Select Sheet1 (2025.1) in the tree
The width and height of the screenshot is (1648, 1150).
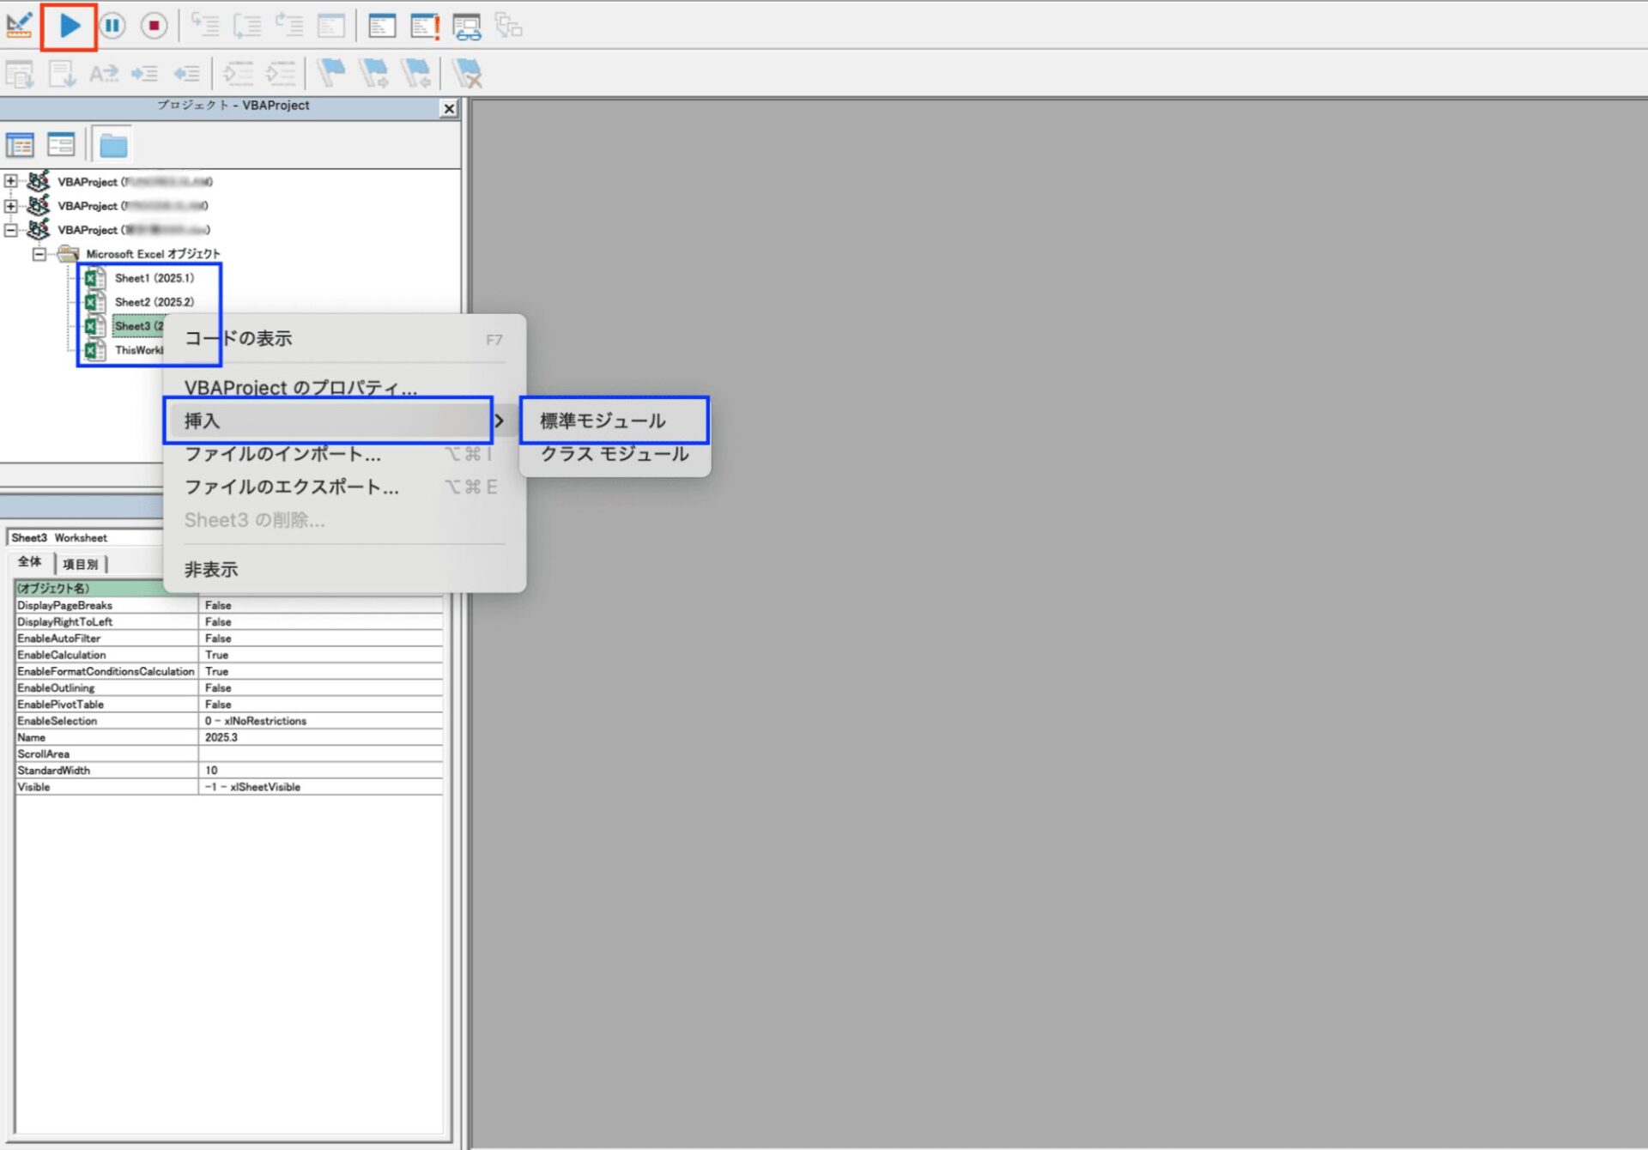pos(154,278)
